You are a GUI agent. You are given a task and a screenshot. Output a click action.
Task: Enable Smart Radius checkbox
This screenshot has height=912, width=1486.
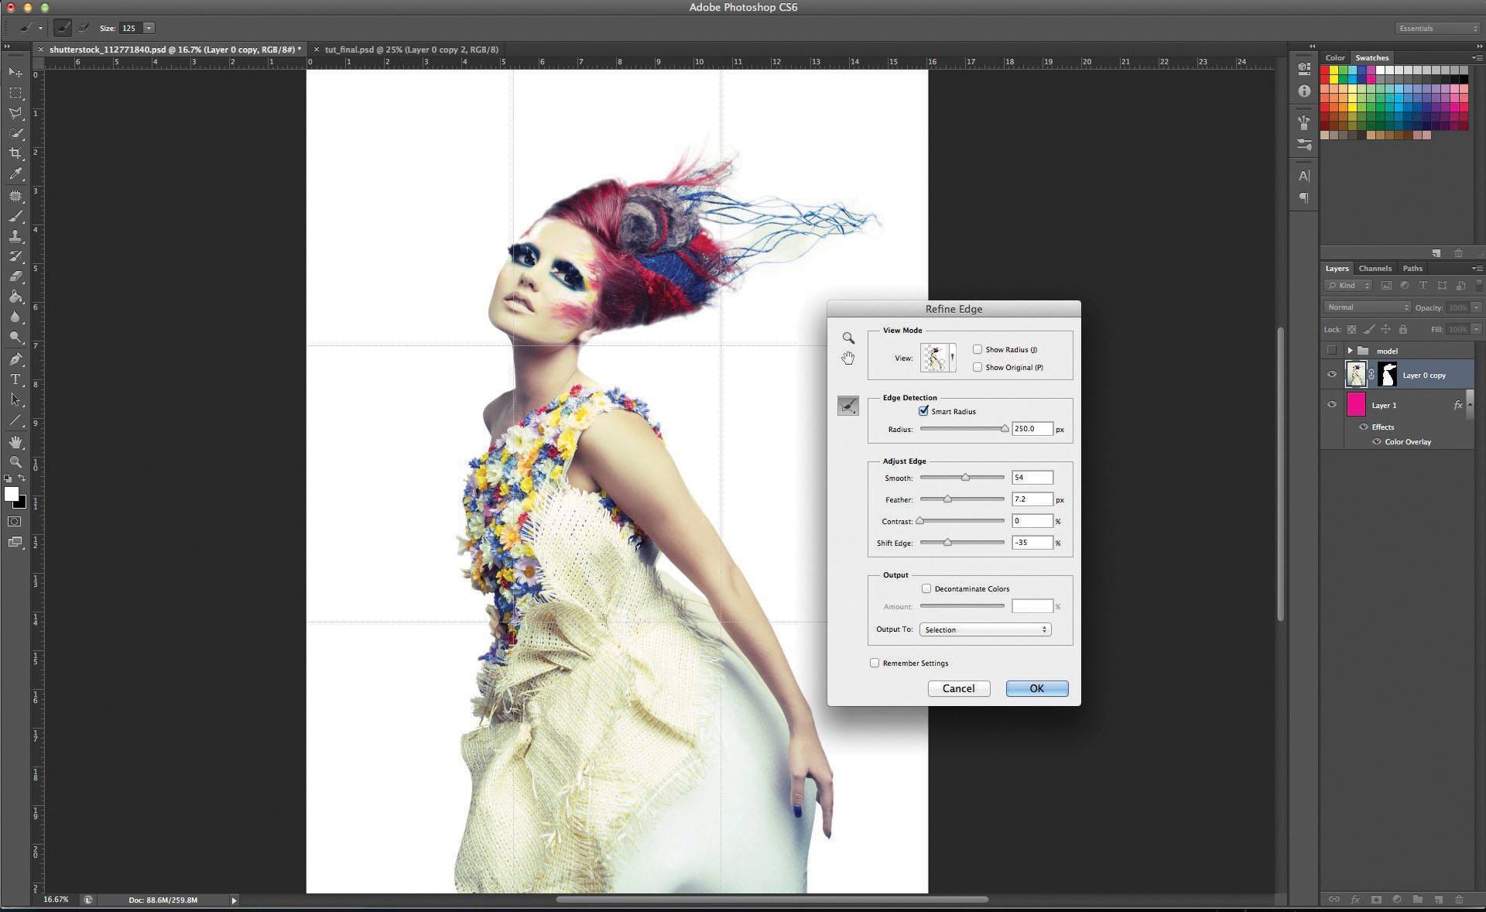click(x=923, y=411)
